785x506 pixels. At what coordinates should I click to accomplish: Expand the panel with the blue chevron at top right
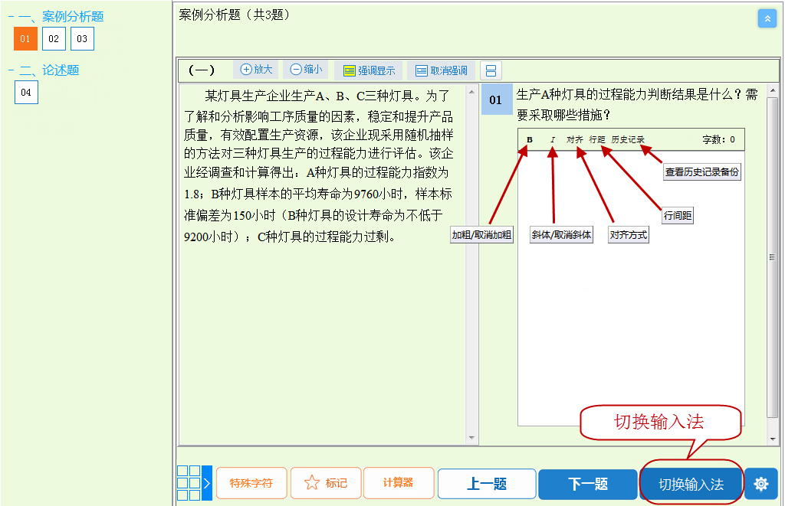pos(767,18)
